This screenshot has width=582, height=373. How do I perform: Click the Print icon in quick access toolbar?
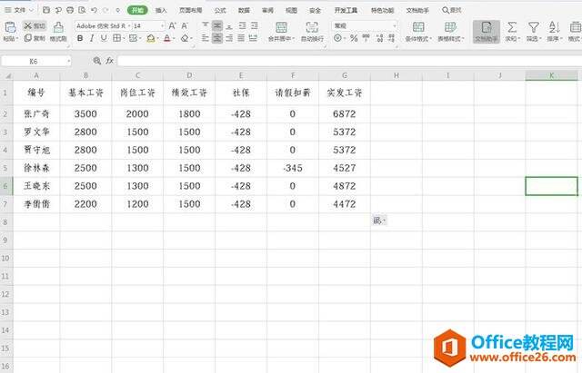(70, 10)
